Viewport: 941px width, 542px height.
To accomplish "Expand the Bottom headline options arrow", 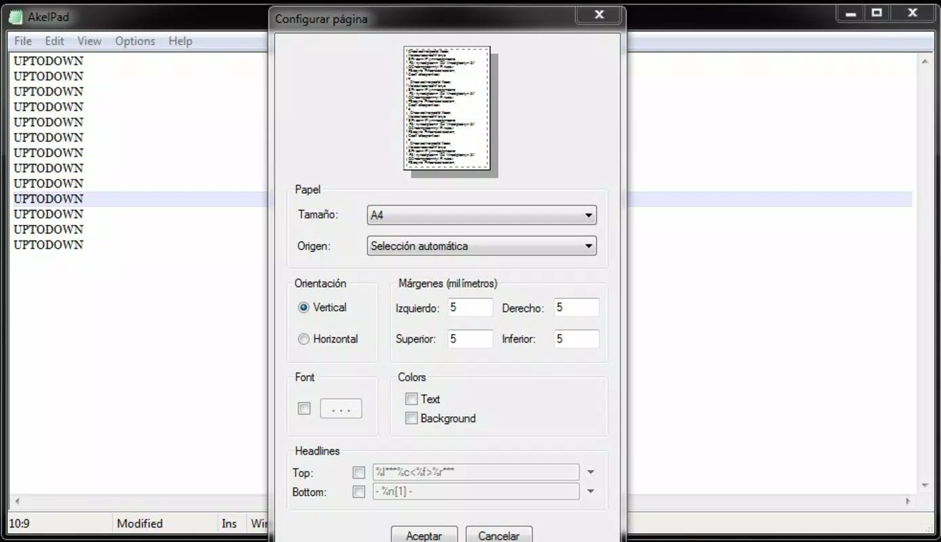I will coord(590,492).
